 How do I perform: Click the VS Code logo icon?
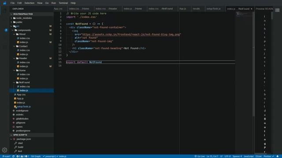[x=4, y=3]
